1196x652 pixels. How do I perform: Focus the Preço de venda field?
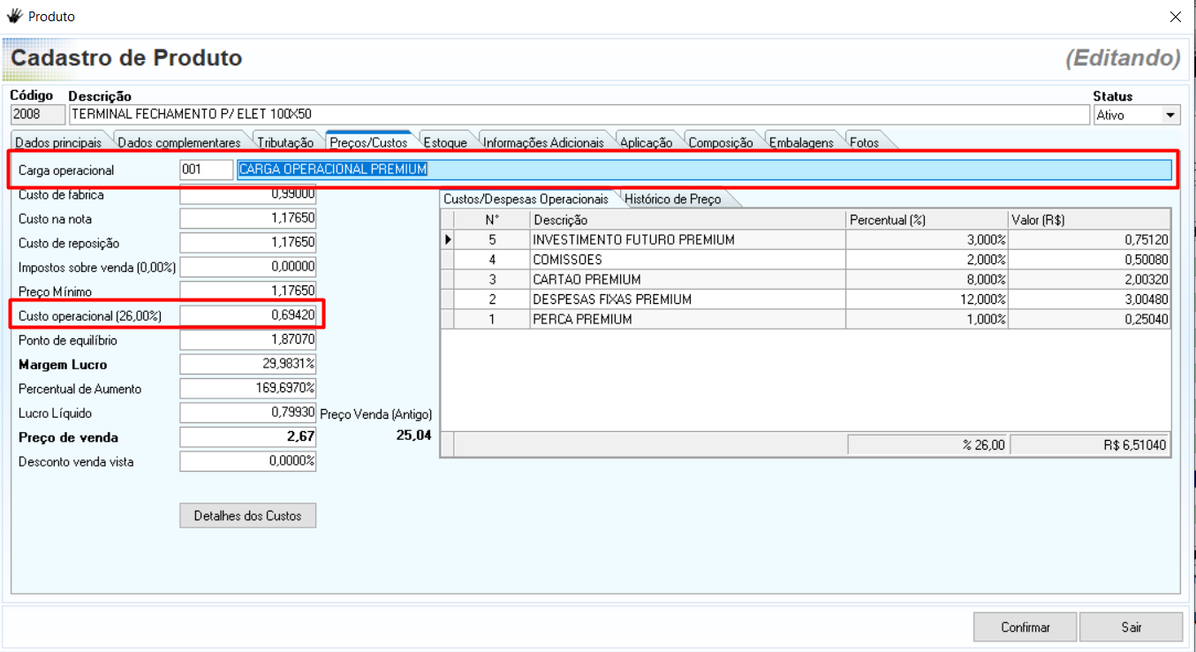247,436
